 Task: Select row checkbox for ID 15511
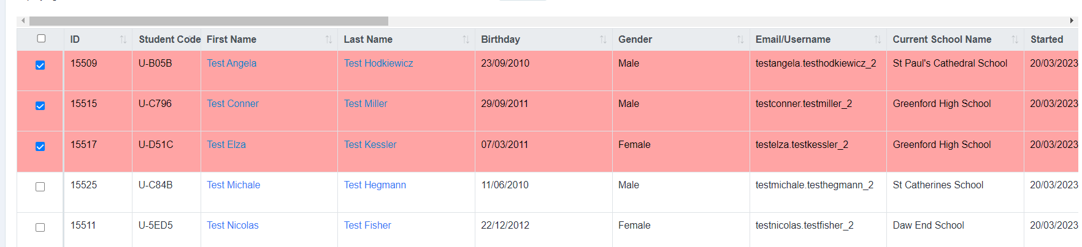pyautogui.click(x=40, y=227)
